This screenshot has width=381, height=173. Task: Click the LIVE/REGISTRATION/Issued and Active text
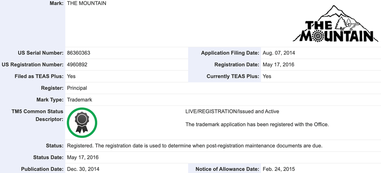(232, 111)
